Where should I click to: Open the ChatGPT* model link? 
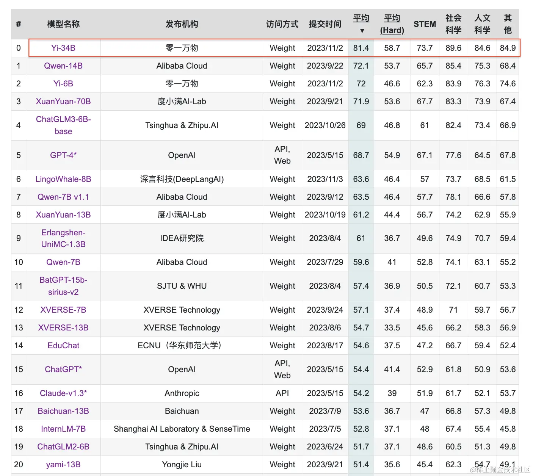tap(63, 370)
